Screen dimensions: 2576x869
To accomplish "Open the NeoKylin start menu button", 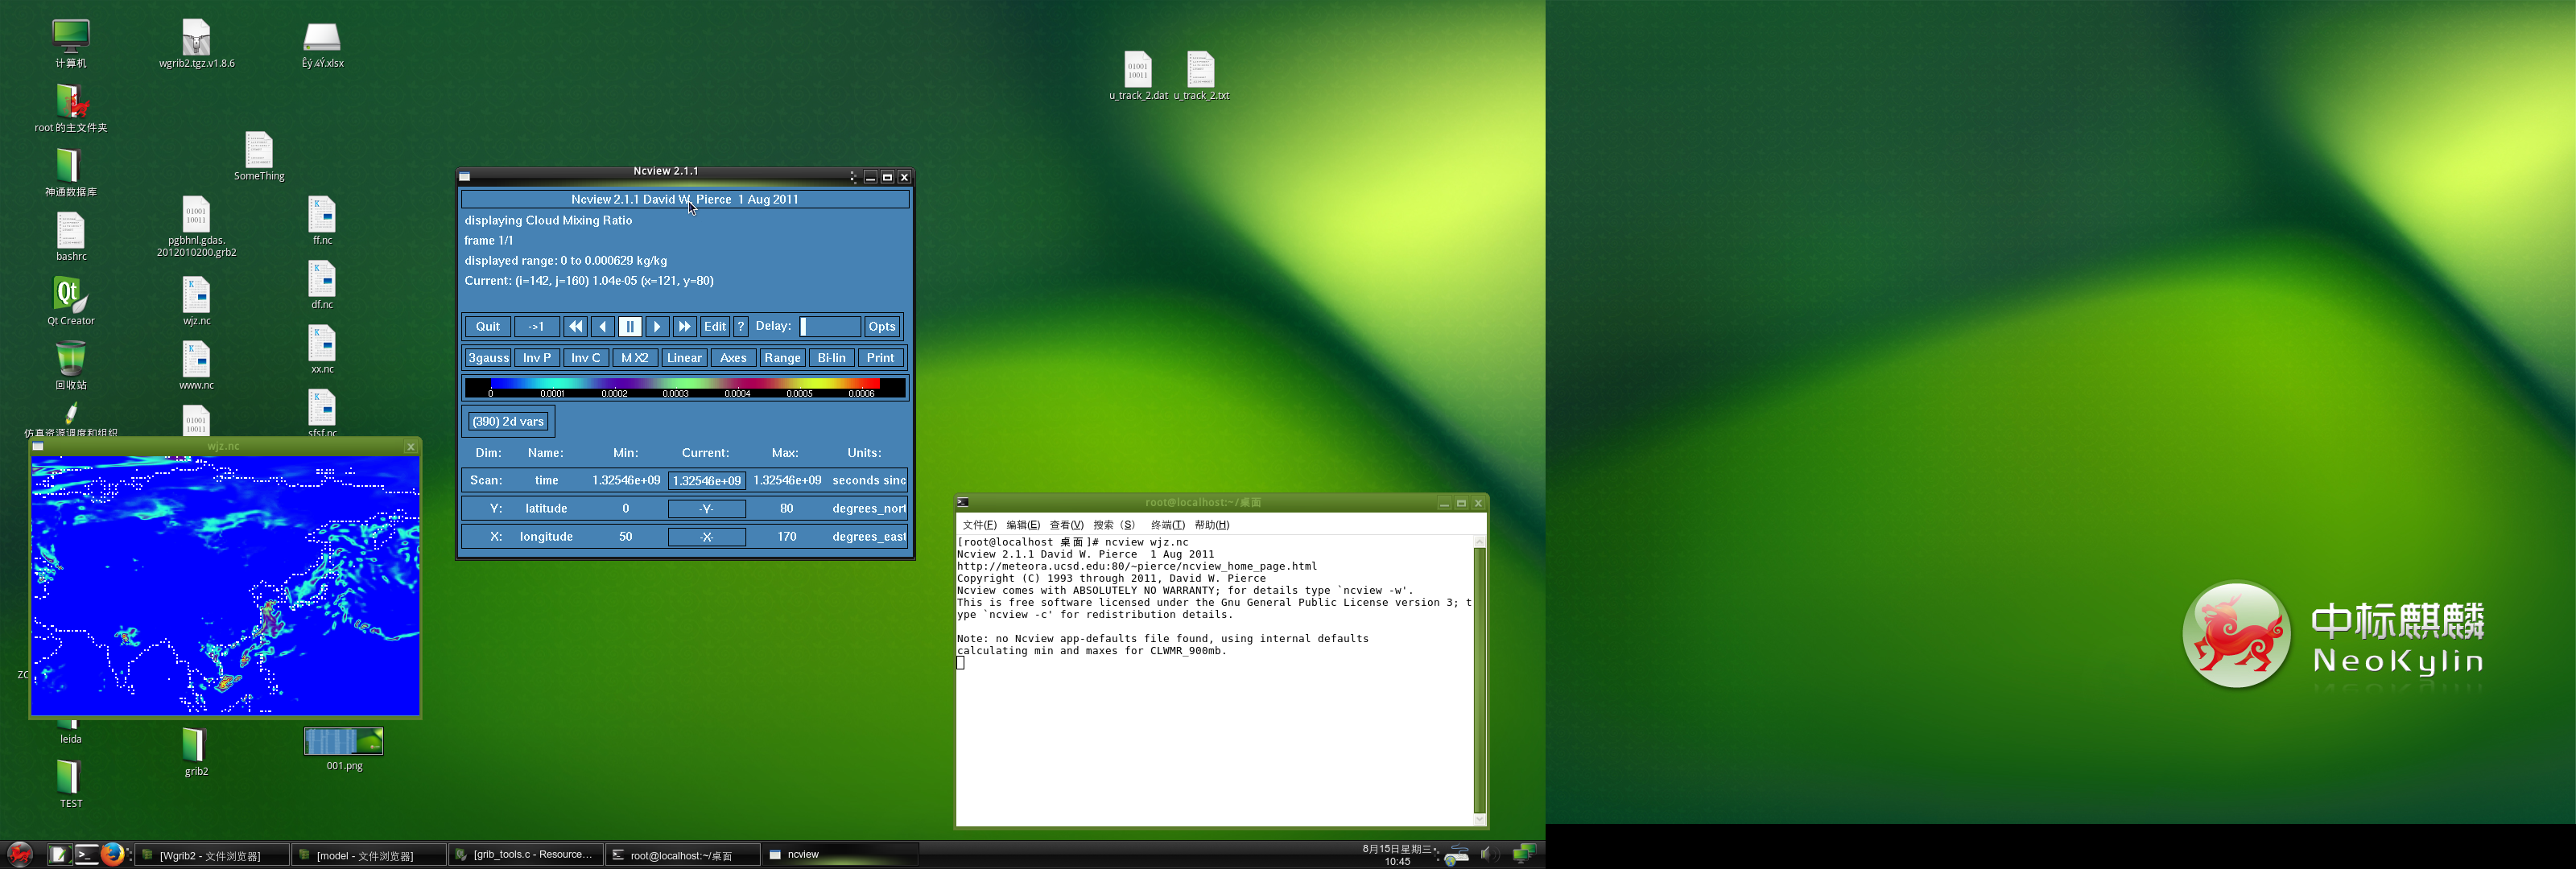I will click(20, 854).
